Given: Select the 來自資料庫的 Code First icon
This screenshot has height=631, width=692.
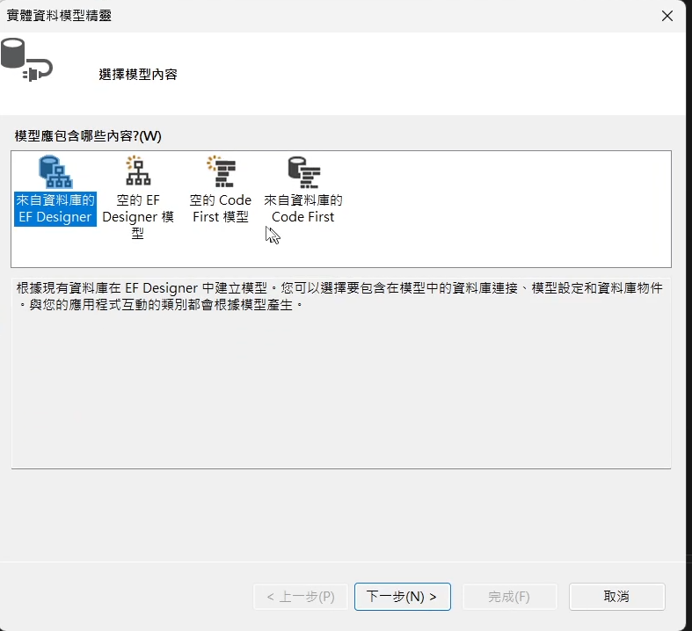Looking at the screenshot, I should point(303,172).
